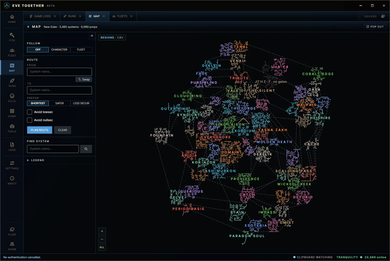Collapse the side panel with double chevron

92,36
